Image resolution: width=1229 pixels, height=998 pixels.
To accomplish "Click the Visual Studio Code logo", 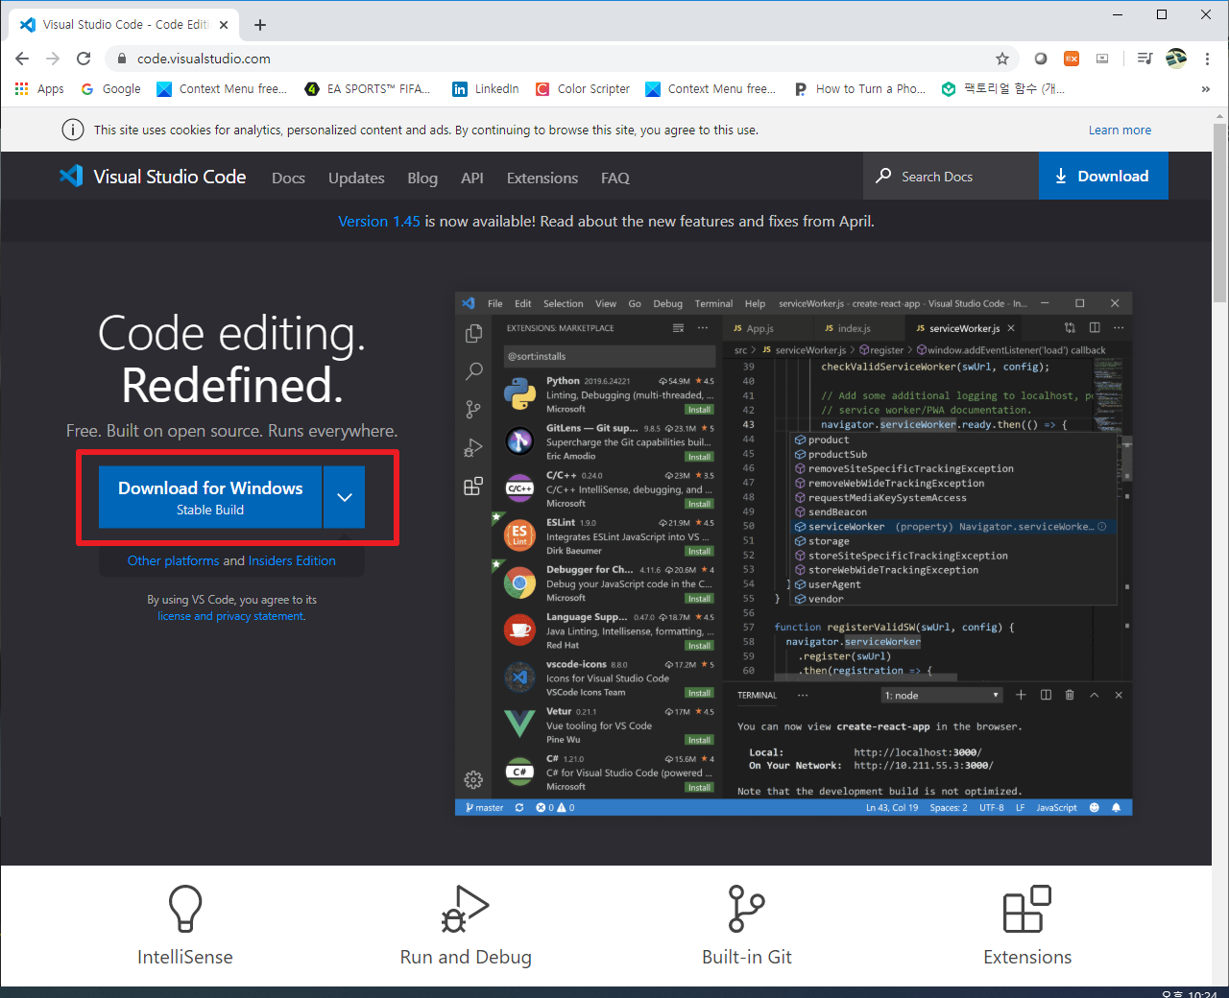I will [x=152, y=177].
